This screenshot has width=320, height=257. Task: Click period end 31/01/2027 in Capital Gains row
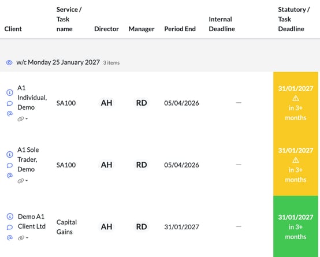pyautogui.click(x=181, y=227)
